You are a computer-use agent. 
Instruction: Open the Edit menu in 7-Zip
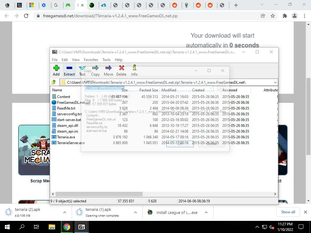coord(65,60)
